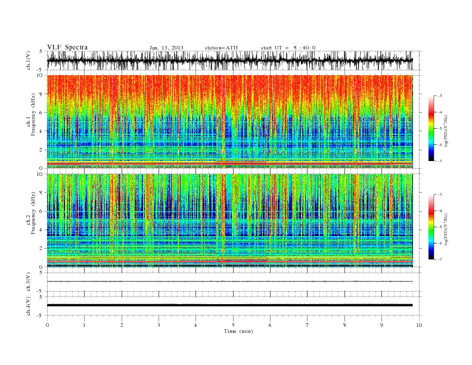The height and width of the screenshot is (365, 472).
Task: Click the "ch.1(V)" waveform axis label
Action: point(29,60)
